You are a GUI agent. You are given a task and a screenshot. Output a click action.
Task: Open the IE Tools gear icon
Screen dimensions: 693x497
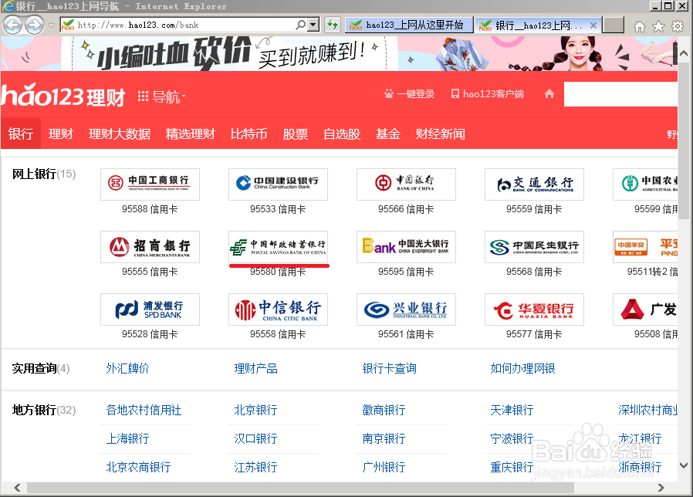click(x=678, y=26)
